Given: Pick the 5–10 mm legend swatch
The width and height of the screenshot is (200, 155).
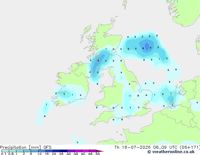Looking at the screenshot, I should pyautogui.click(x=34, y=151).
